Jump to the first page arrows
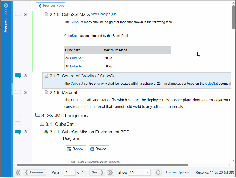This screenshot has height=178, width=236. [x=18, y=172]
